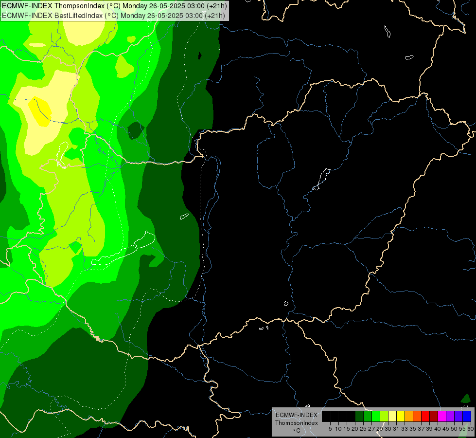Screen dimensions: 476x438
Task: Select the magenta 40-45 legend swatch
Action: click(x=442, y=416)
